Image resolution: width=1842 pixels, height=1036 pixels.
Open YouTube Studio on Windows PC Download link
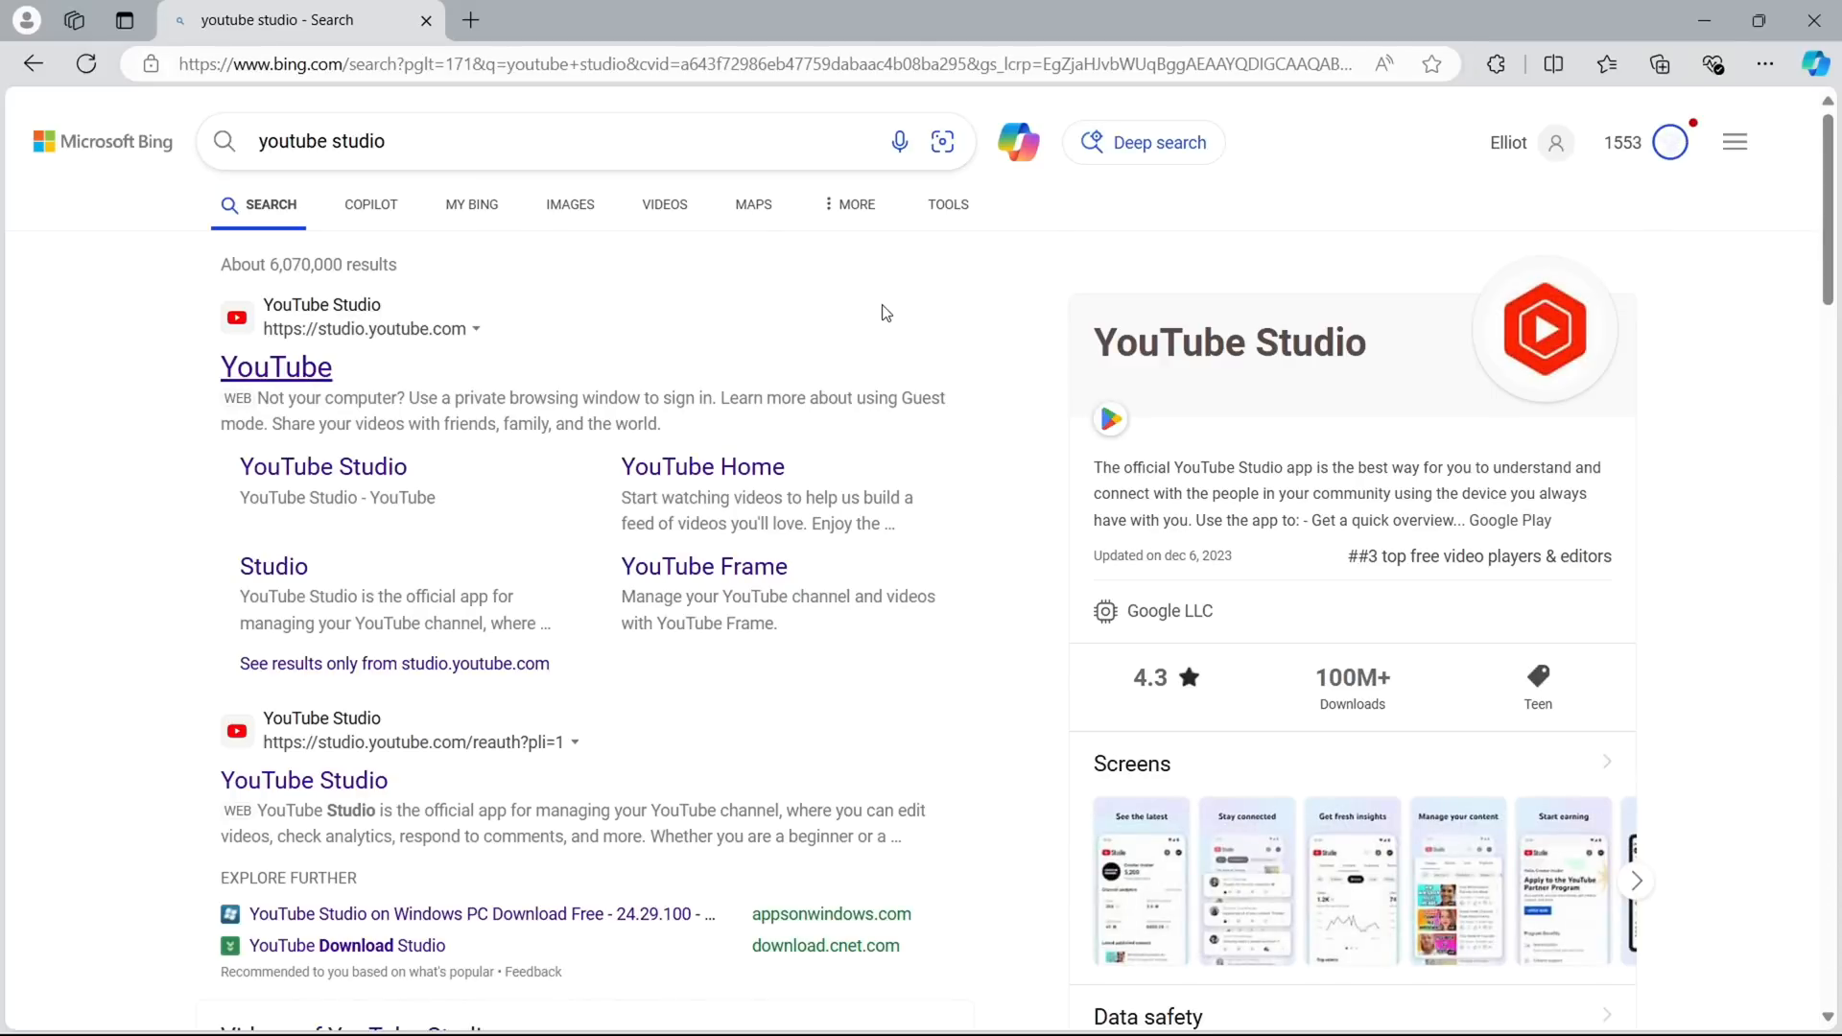[x=482, y=914]
